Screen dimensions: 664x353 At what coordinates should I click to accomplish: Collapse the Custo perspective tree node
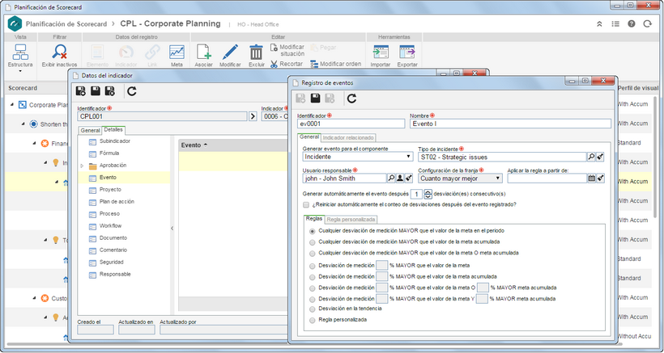tap(34, 299)
